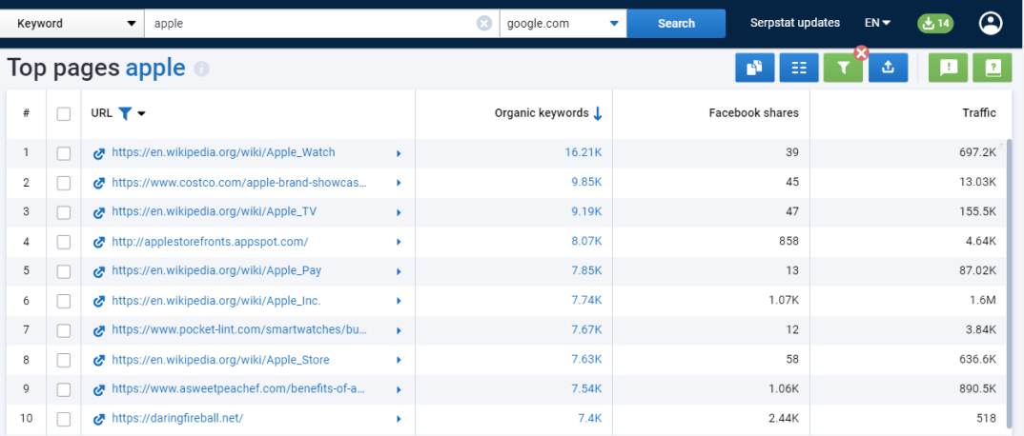Viewport: 1024px width, 436px height.
Task: Open external link icon for costco row
Action: [99, 183]
